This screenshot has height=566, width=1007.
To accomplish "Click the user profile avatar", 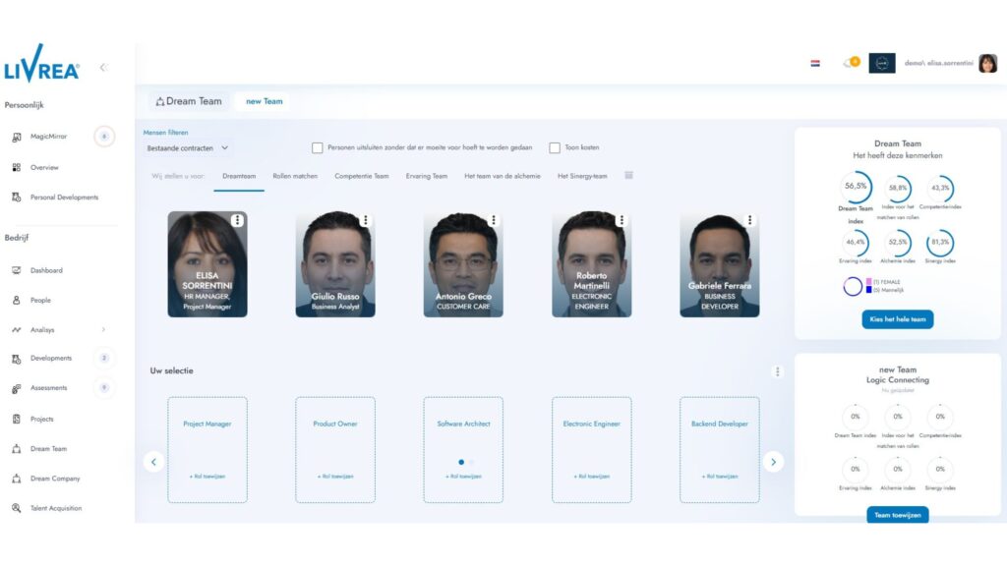I will coord(987,63).
